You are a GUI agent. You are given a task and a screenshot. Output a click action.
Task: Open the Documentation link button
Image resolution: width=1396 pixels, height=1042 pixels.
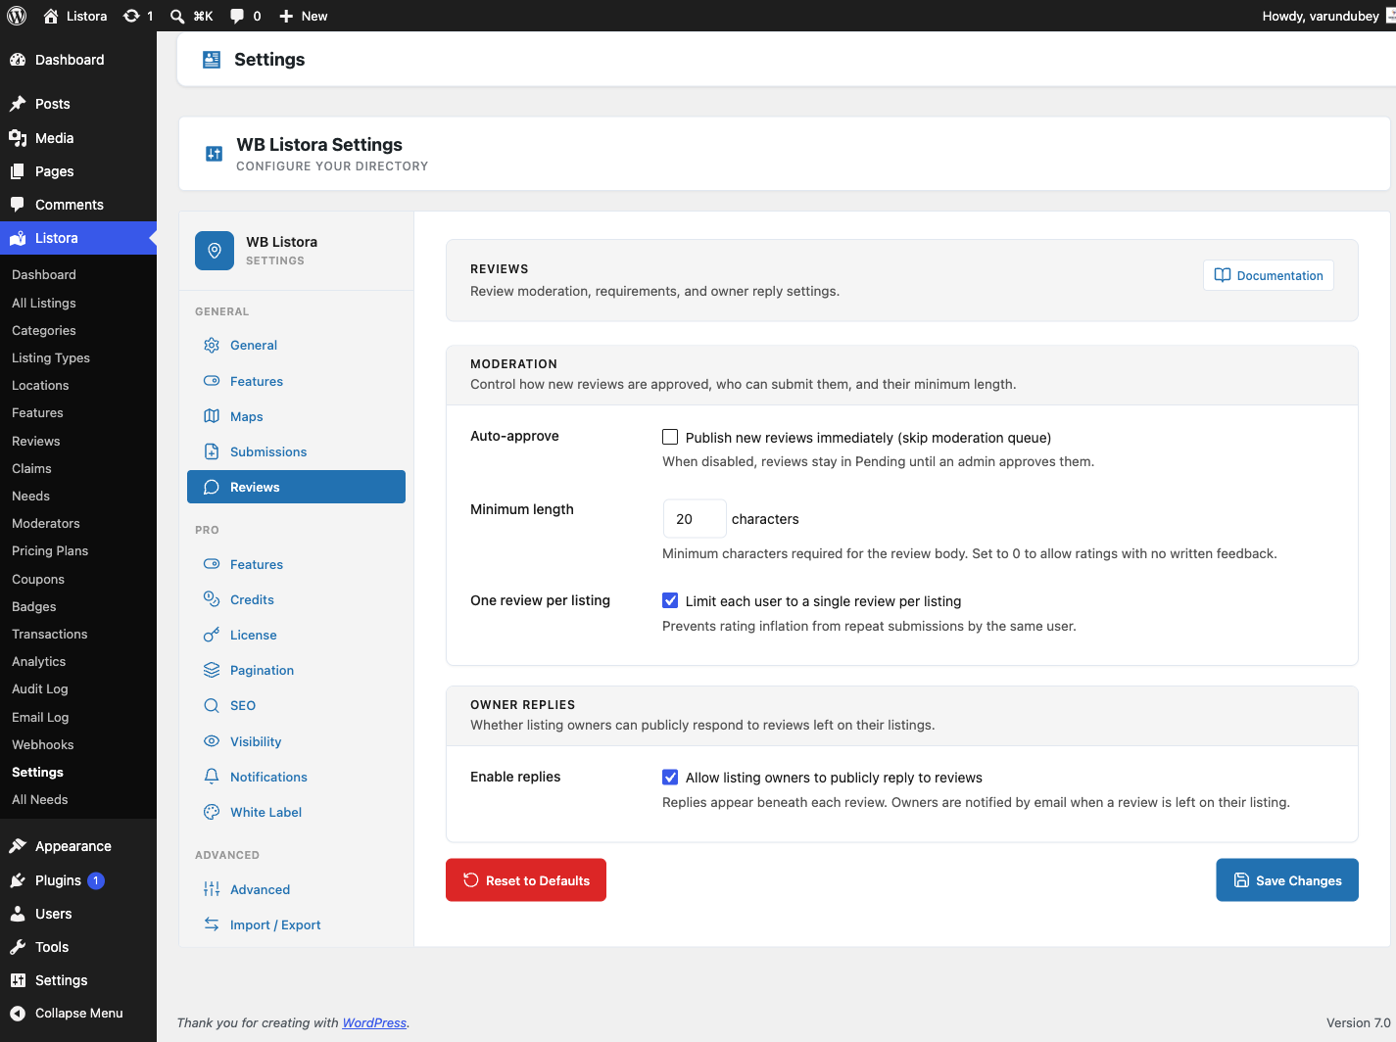click(x=1269, y=275)
